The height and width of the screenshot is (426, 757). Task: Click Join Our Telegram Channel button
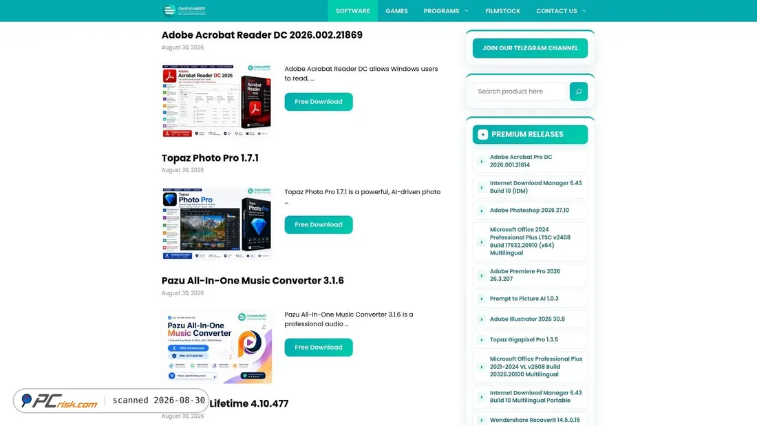(530, 47)
